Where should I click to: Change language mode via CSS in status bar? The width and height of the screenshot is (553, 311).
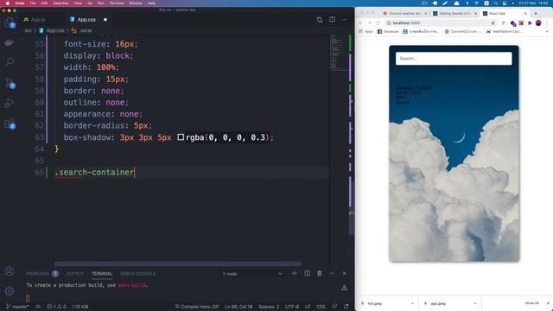(x=321, y=307)
